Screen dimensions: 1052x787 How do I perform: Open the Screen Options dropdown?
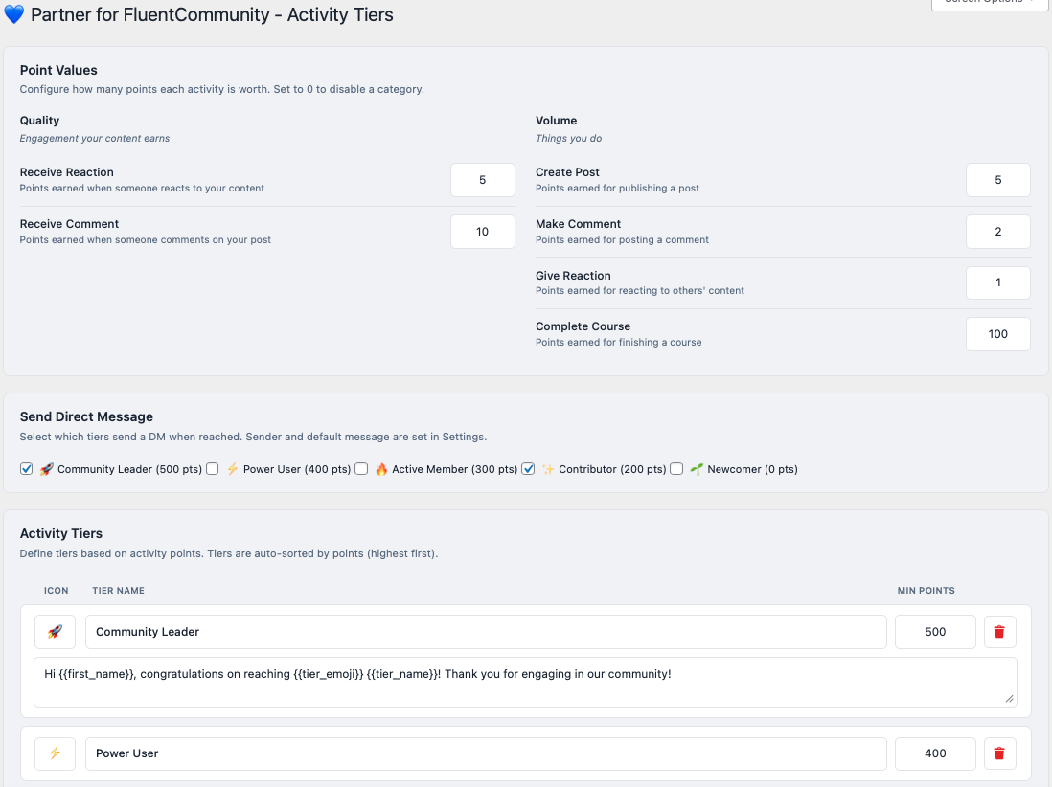pyautogui.click(x=990, y=4)
